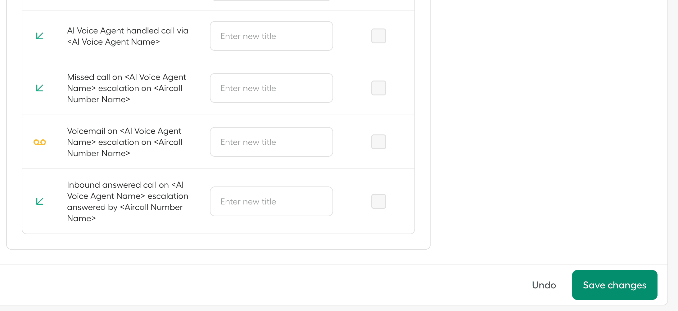Screen dimensions: 678x311
Task: Click the Voicemail on AI Voice Agent row
Action: click(124, 142)
